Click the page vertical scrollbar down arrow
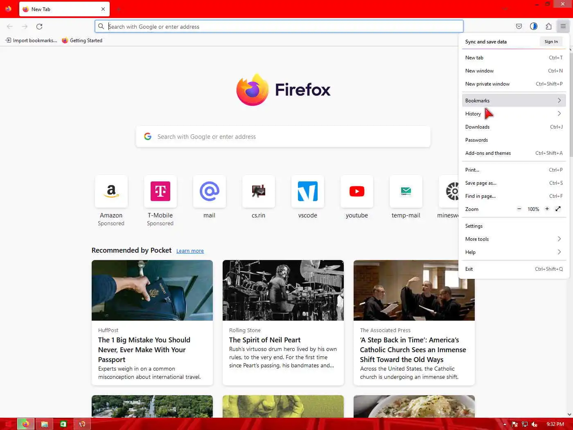 tap(569, 414)
